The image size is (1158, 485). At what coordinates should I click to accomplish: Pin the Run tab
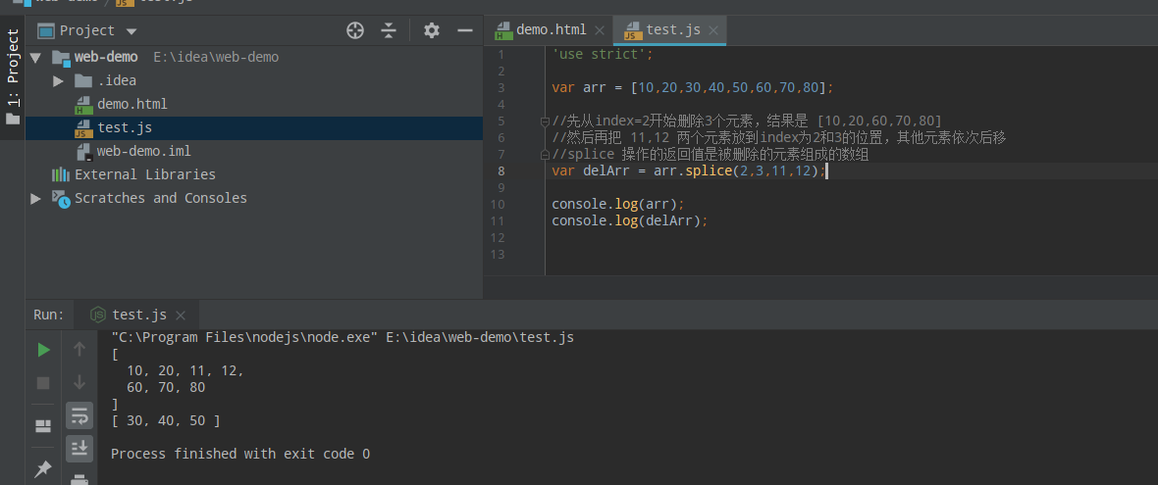(x=43, y=468)
